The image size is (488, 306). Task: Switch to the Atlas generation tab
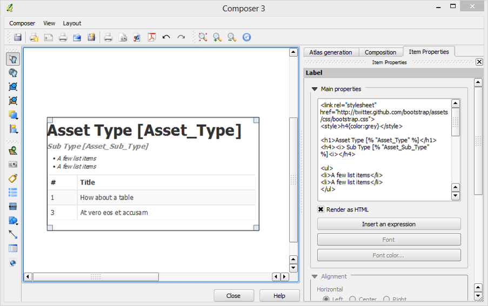point(330,52)
